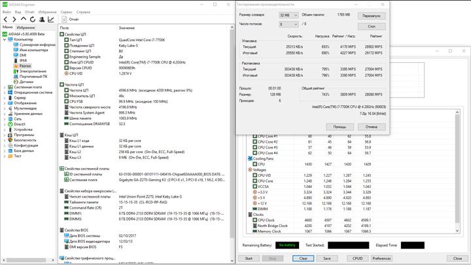Click Start in stability test window

tap(249, 258)
